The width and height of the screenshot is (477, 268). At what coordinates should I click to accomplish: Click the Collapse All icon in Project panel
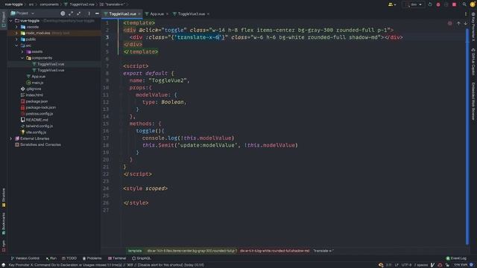click(79, 13)
